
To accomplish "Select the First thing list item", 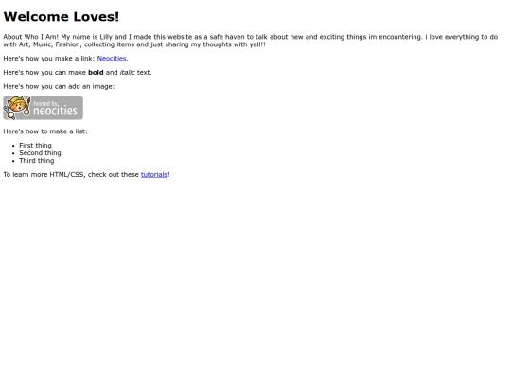I will click(x=35, y=146).
